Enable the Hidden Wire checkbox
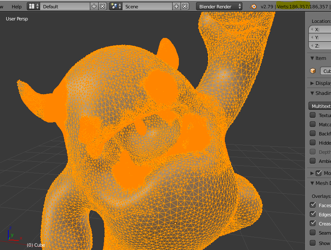The image size is (331, 250). (x=313, y=142)
